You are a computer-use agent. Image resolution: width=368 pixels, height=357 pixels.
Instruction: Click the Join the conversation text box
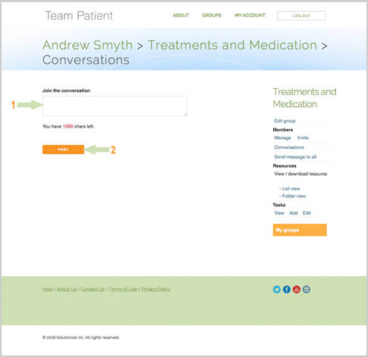click(115, 106)
